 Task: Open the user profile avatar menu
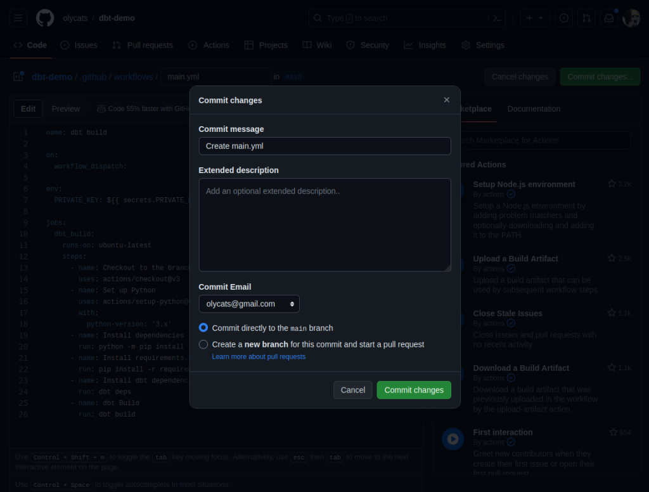[x=631, y=18]
